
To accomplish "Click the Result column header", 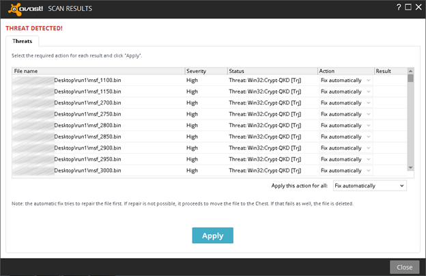I will [x=390, y=71].
